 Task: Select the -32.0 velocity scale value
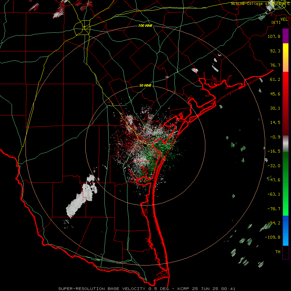[274, 166]
